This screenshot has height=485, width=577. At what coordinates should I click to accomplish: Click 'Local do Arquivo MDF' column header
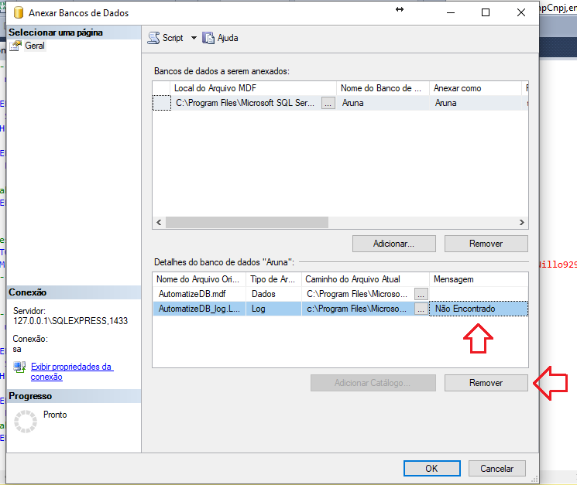click(253, 88)
